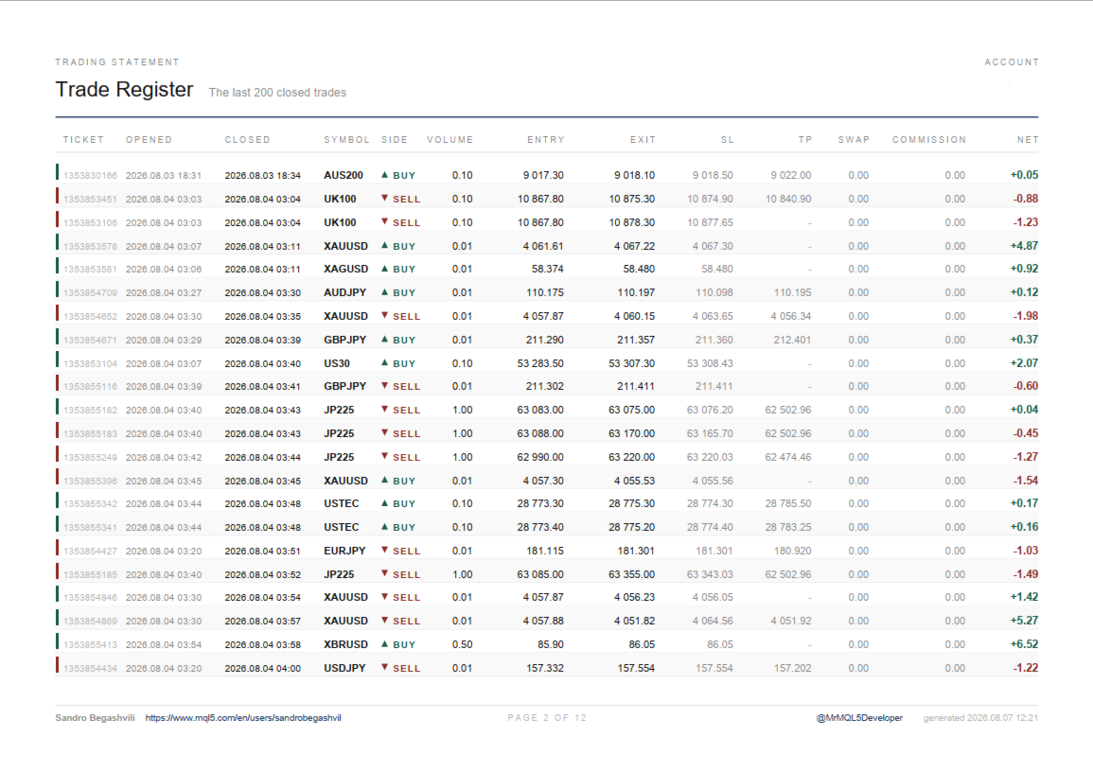Click the SWAP column header
Screen dimensions: 1093x772
pos(854,140)
